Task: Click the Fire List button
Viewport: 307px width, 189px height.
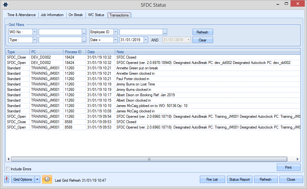Action: pos(212,180)
